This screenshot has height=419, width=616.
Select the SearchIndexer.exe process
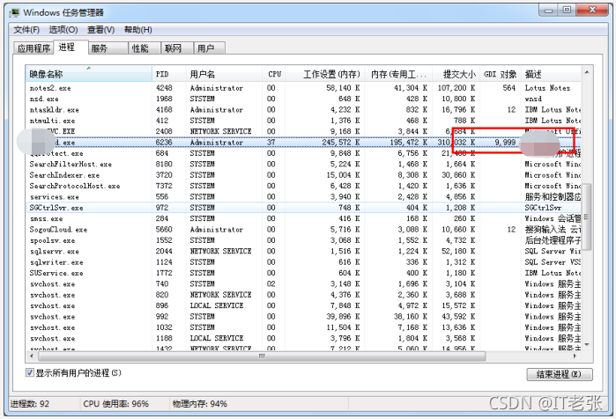pos(304,175)
